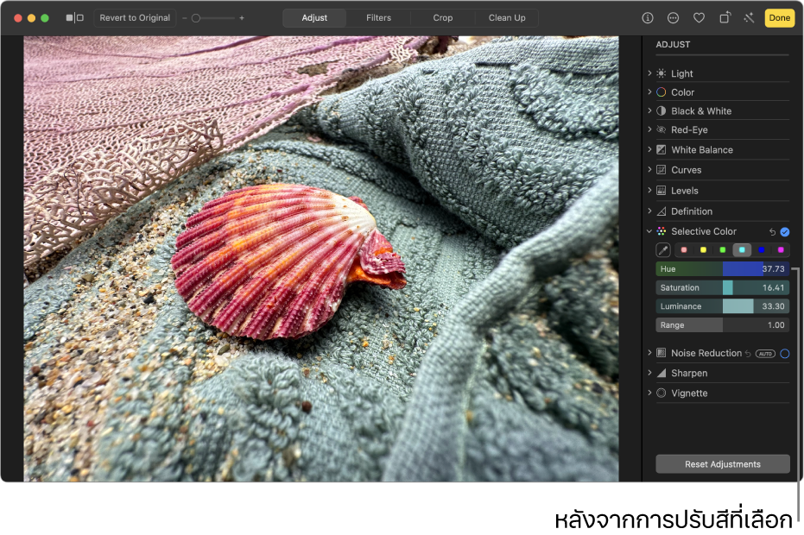Mark this photo as a favorite

[x=698, y=17]
